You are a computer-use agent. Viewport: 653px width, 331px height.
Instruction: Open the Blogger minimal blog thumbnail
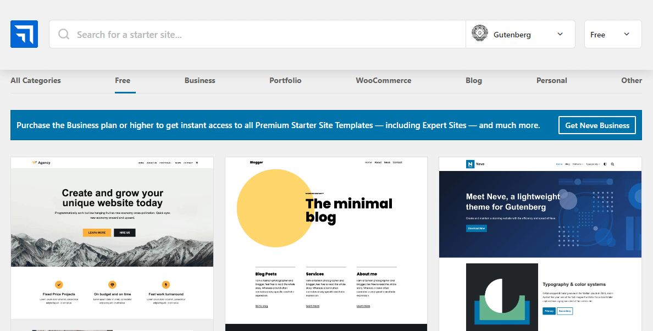tap(326, 244)
